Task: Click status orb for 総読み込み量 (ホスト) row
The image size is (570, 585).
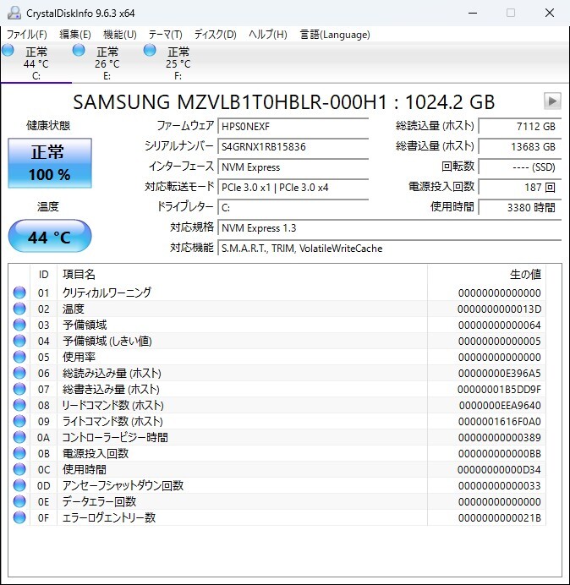Action: (19, 373)
